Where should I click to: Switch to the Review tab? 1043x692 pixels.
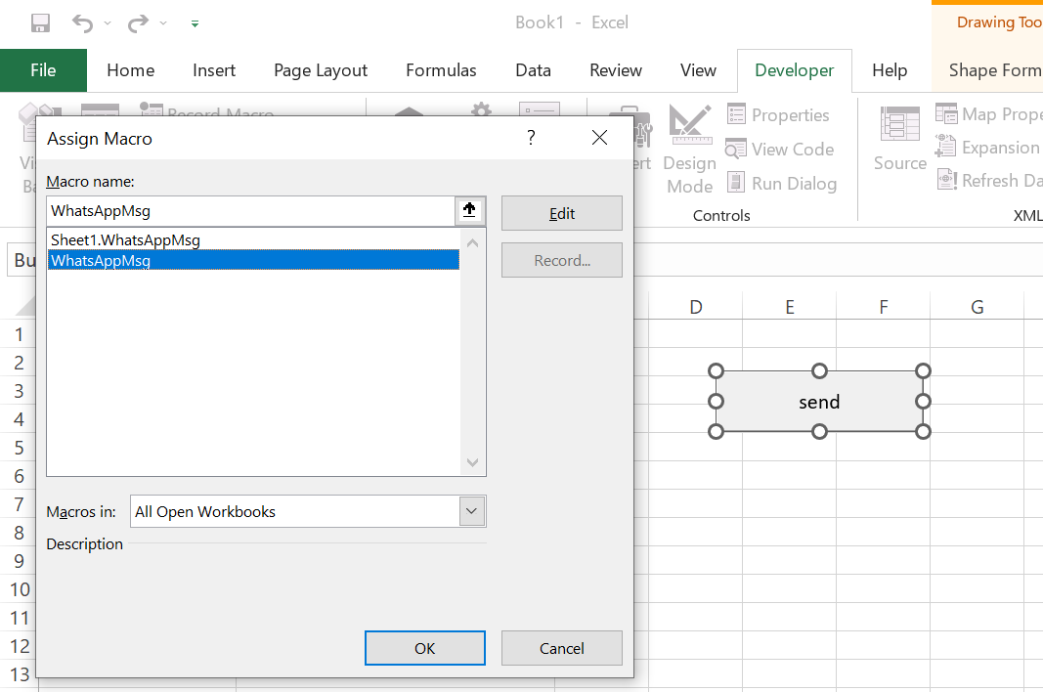[x=615, y=70]
